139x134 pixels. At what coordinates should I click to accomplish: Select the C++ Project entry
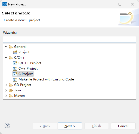tap(28, 68)
